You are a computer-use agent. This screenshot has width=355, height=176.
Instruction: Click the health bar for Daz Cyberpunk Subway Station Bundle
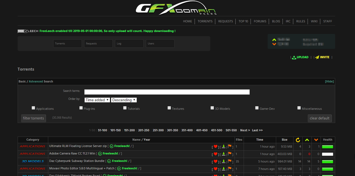click(327, 161)
